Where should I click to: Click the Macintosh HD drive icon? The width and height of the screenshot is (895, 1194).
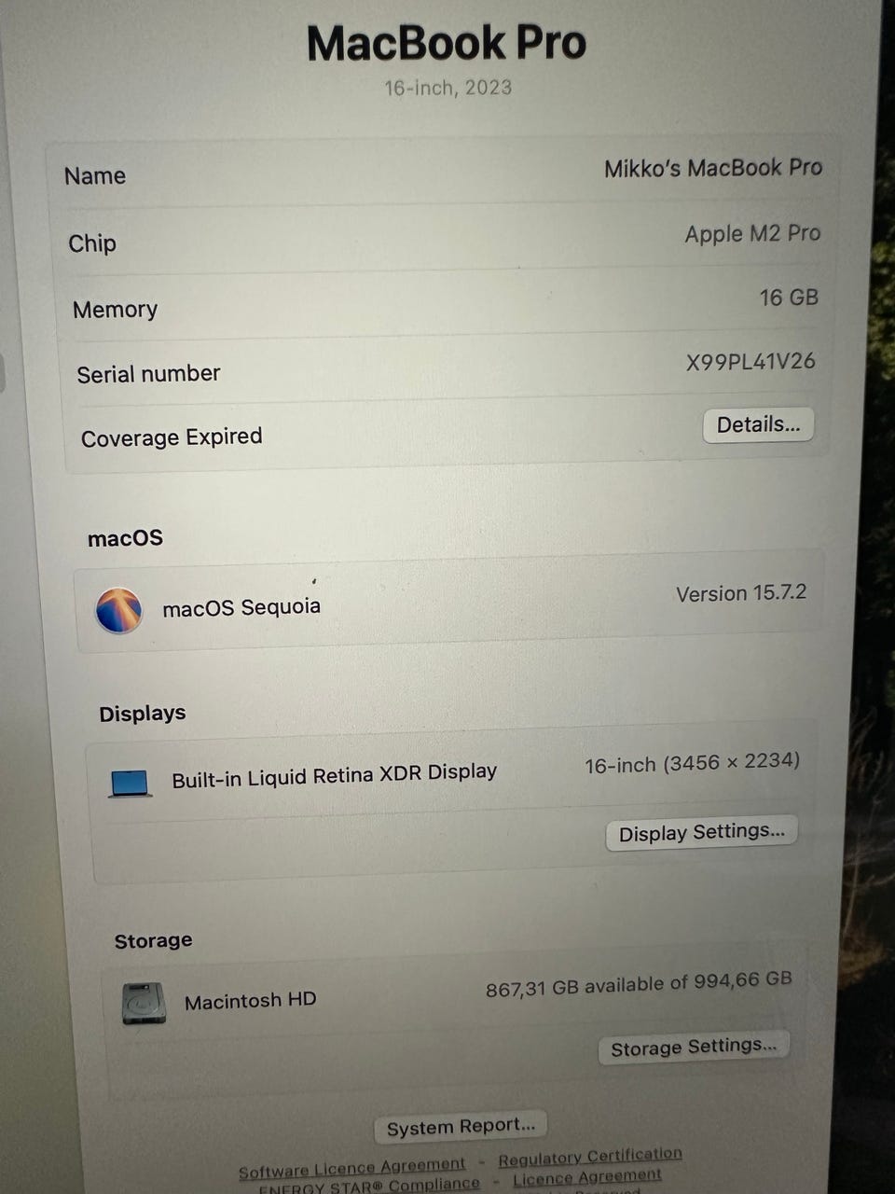point(145,1004)
